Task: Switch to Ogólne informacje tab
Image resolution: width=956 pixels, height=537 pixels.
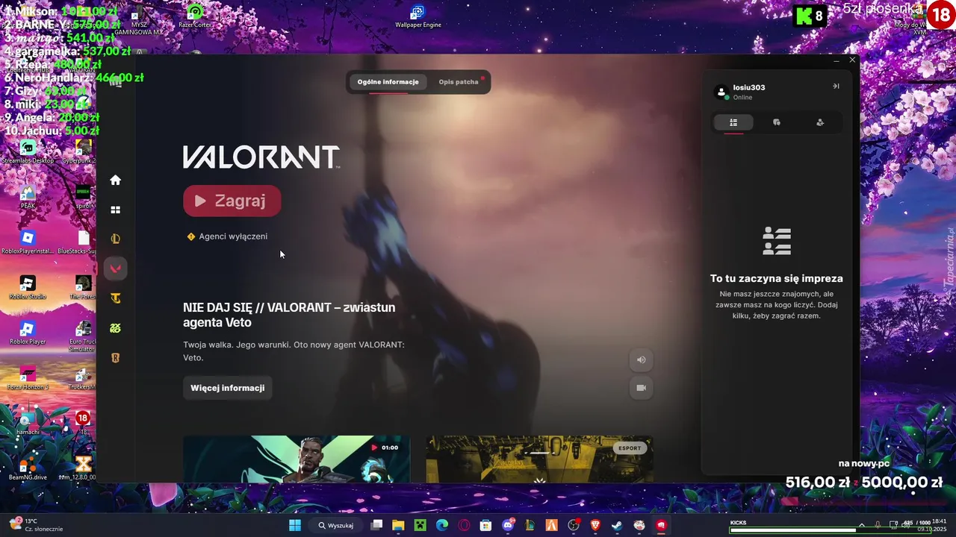Action: coord(388,82)
